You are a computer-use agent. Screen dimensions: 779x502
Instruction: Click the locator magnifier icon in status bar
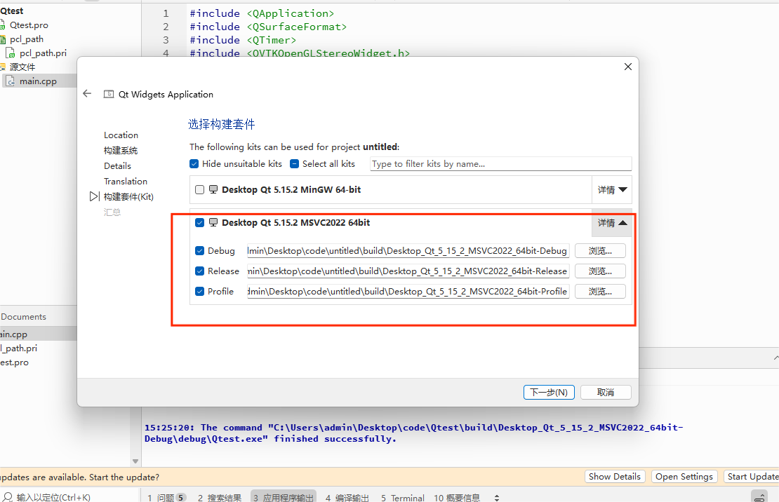tap(8, 496)
